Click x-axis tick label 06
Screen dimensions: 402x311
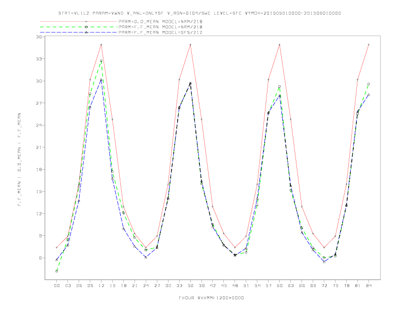tap(79, 286)
